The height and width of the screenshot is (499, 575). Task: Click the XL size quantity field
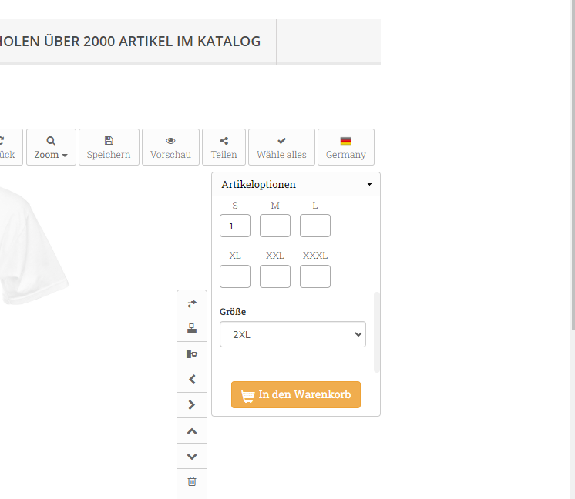point(235,276)
